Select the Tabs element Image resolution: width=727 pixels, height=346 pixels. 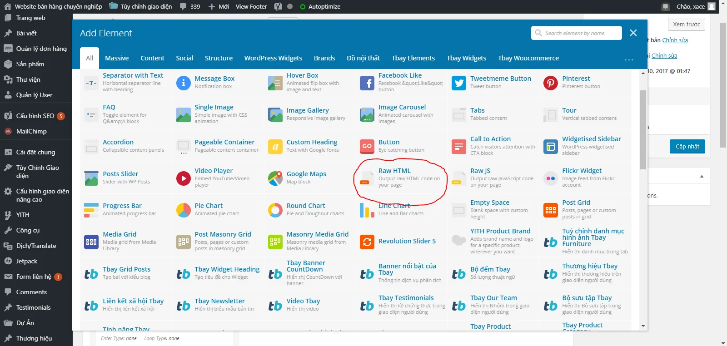494,115
